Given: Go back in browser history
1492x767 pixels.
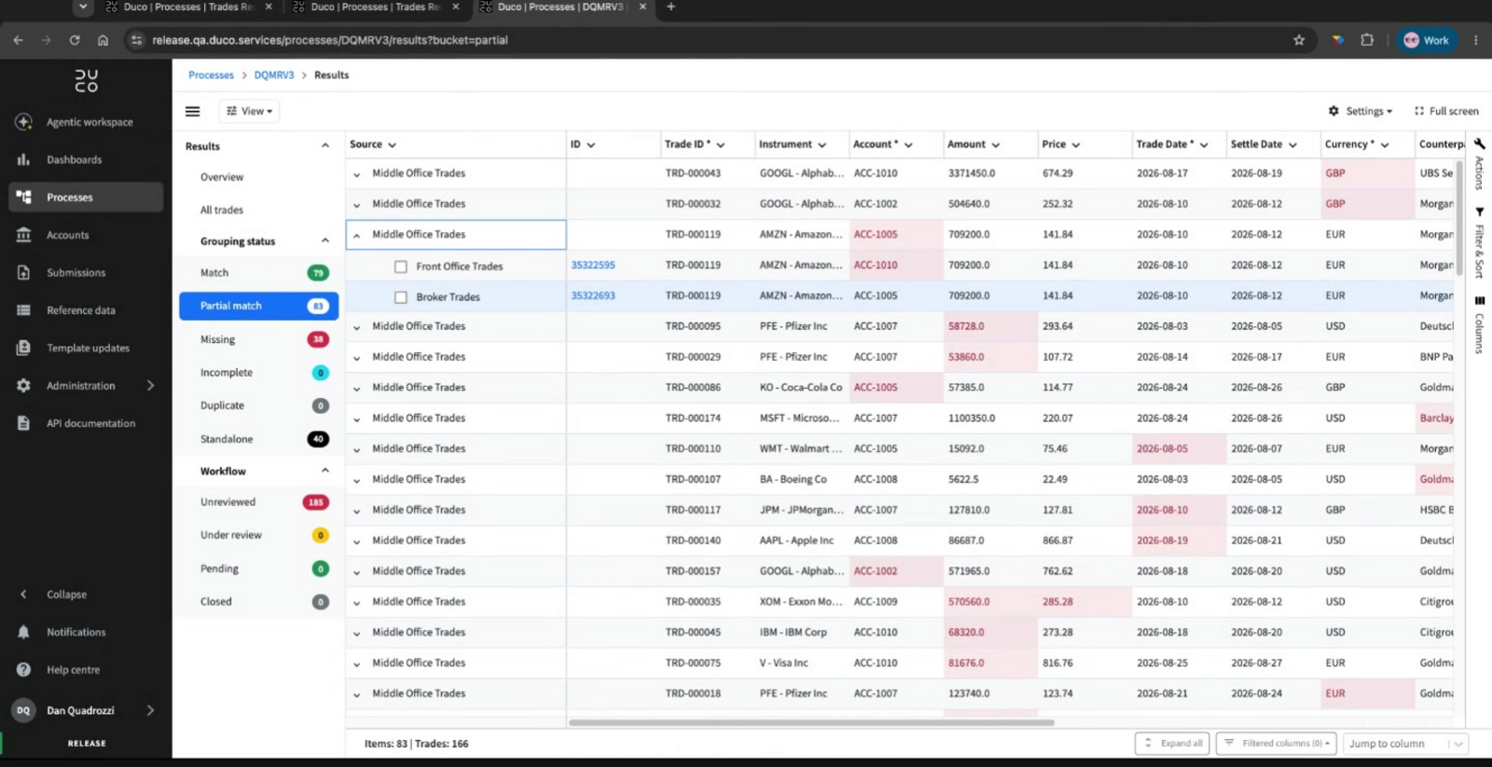Looking at the screenshot, I should (18, 40).
